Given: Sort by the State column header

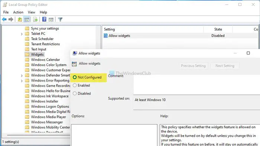Looking at the screenshot, I should pos(218,29).
